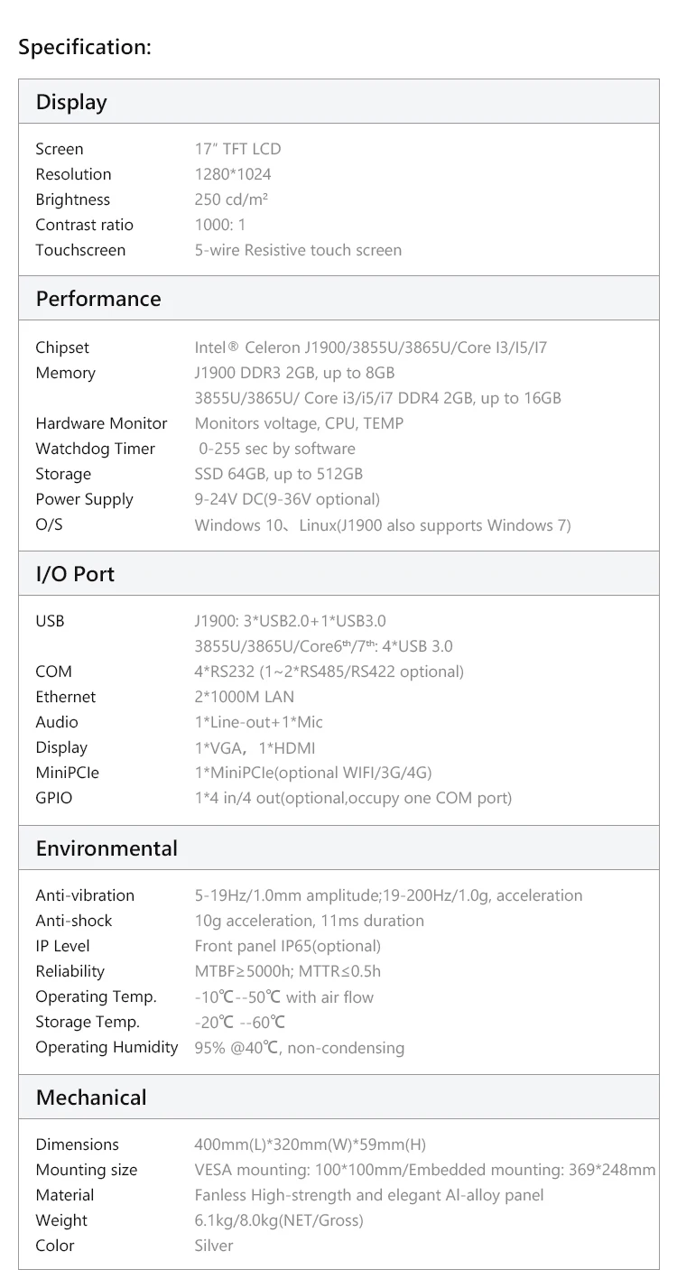
Task: Select the Watchdog Timer label
Action: pyautogui.click(x=96, y=449)
